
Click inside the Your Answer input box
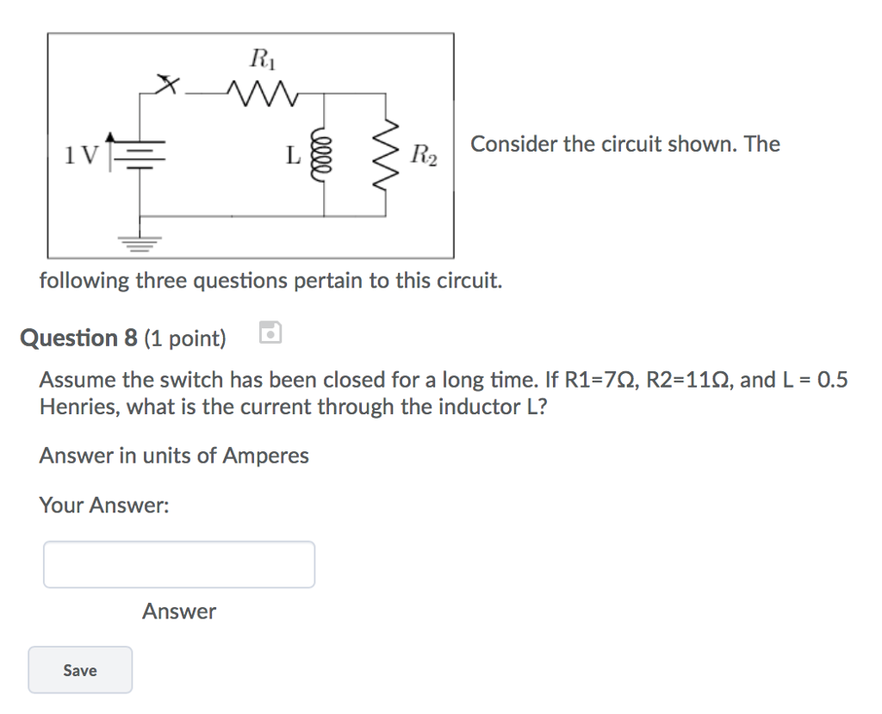pyautogui.click(x=178, y=564)
